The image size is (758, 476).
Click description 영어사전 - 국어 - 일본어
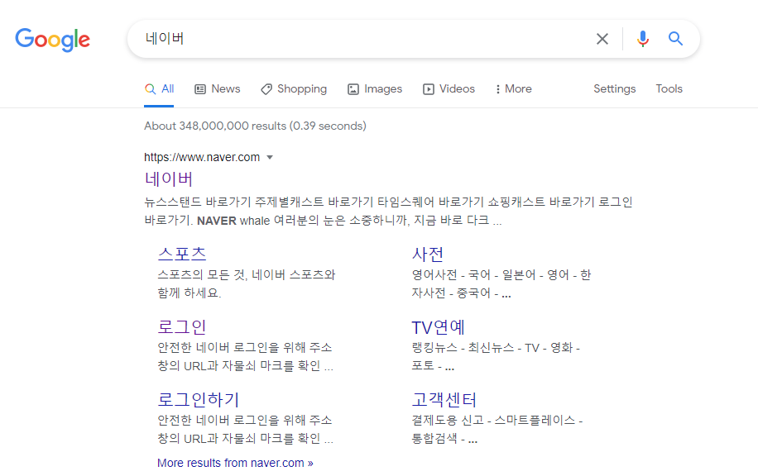tap(501, 283)
